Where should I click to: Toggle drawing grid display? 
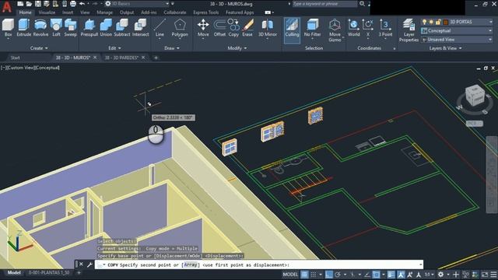click(304, 275)
